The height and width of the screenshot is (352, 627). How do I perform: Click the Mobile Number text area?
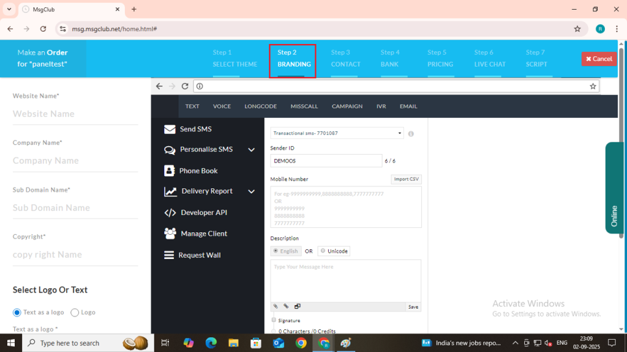click(x=345, y=207)
